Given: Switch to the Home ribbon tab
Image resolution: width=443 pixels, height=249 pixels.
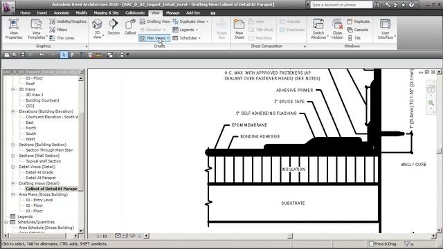Looking at the screenshot, I should tap(25, 13).
